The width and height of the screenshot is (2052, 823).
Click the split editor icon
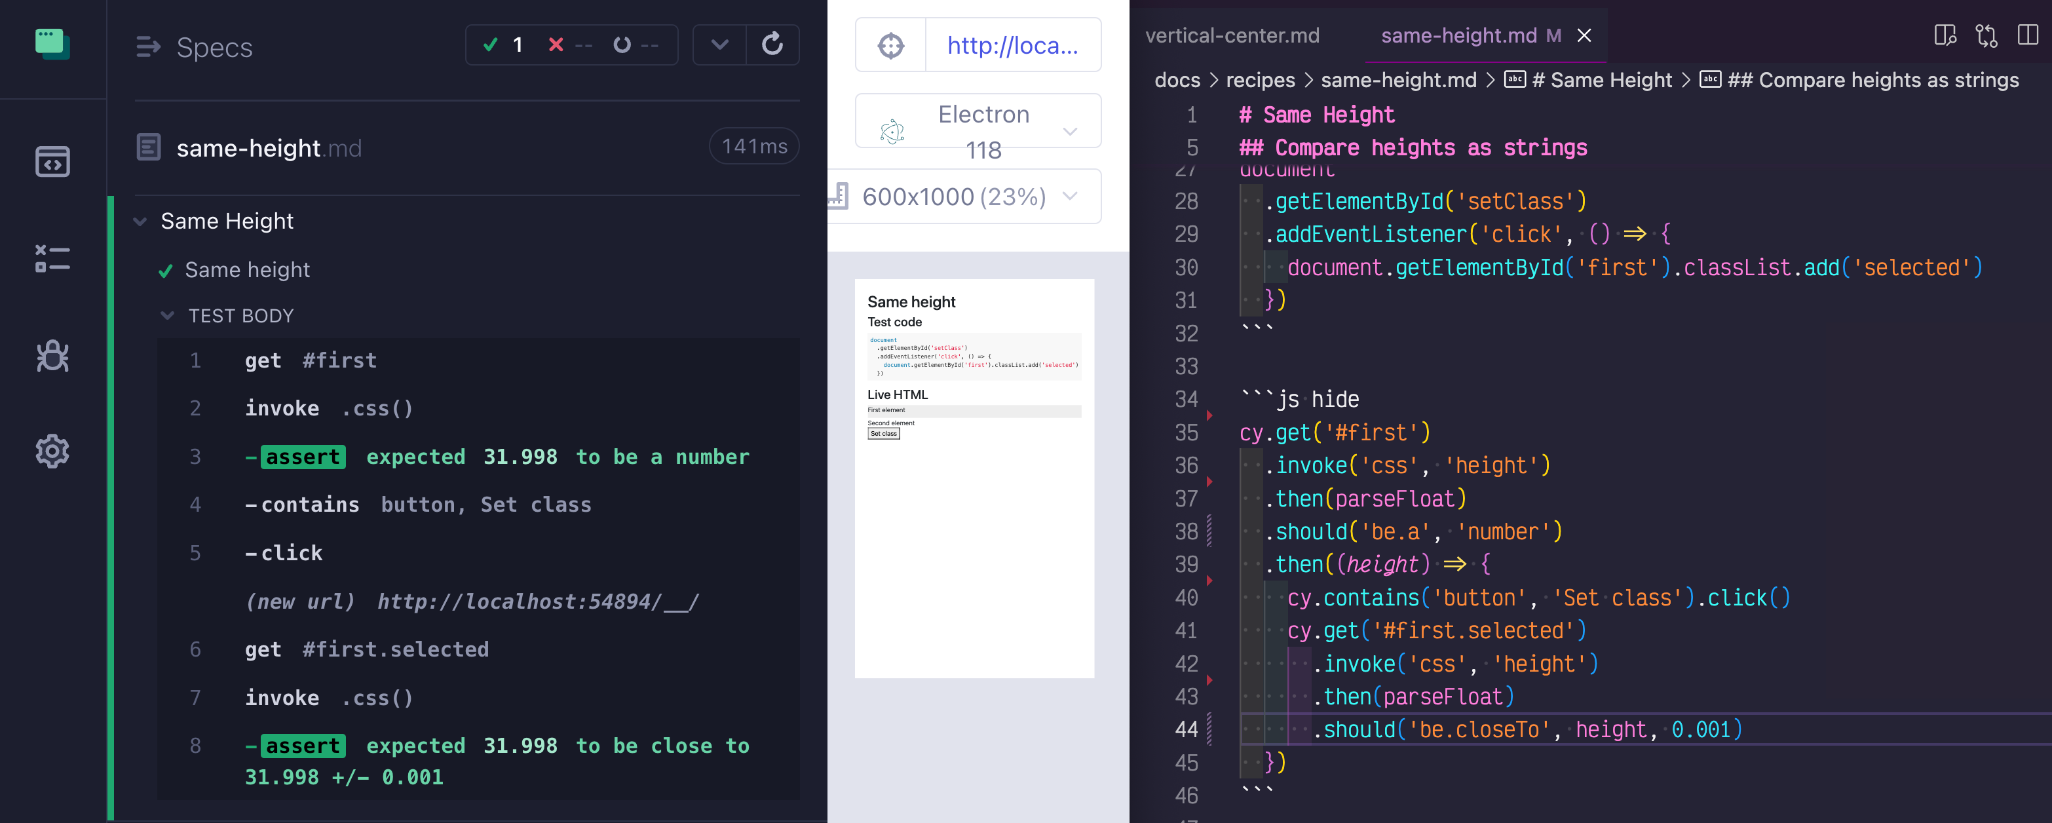(2027, 36)
